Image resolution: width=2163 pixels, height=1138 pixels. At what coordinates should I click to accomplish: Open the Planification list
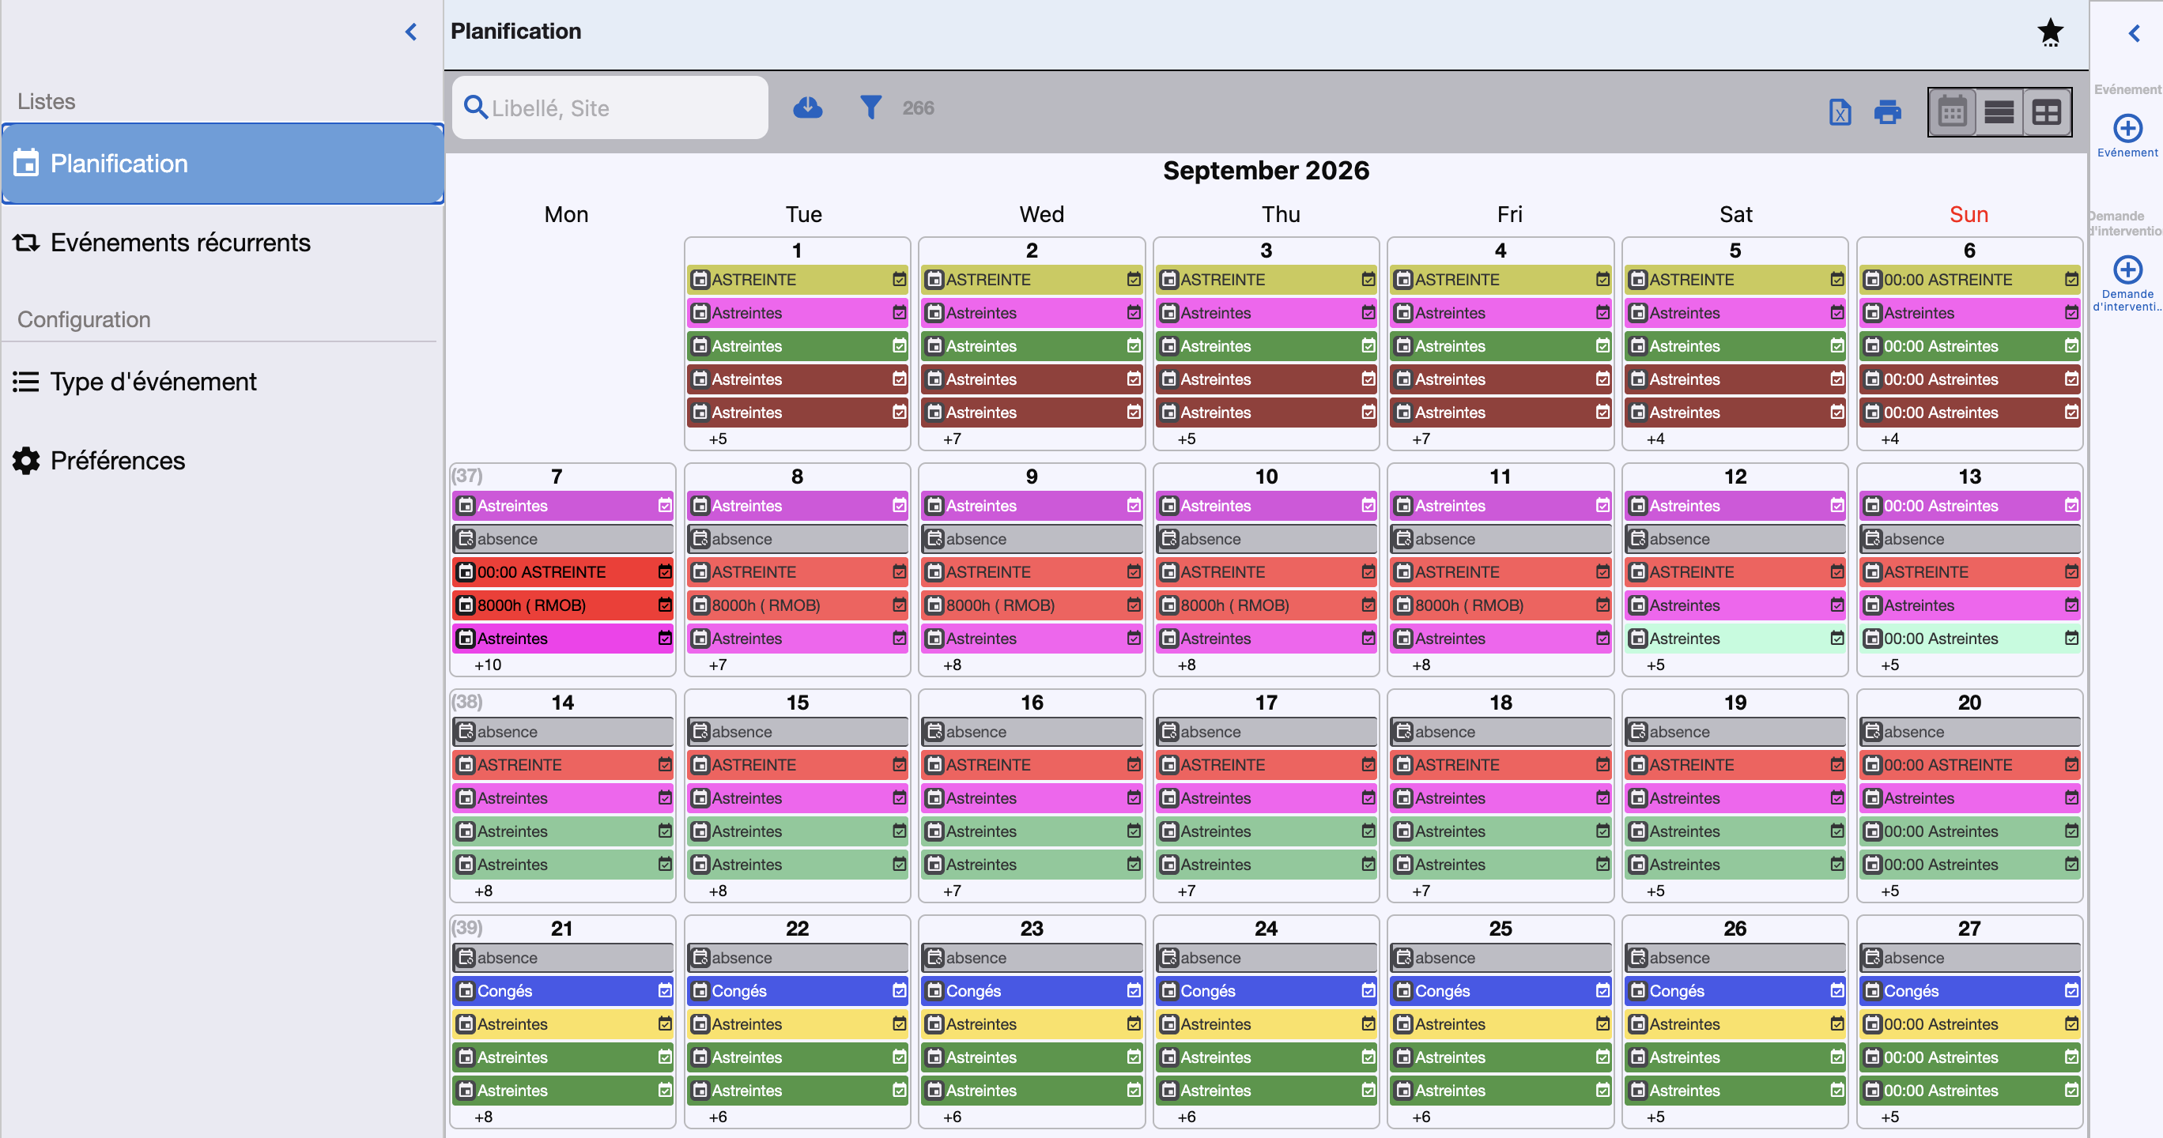pyautogui.click(x=222, y=164)
